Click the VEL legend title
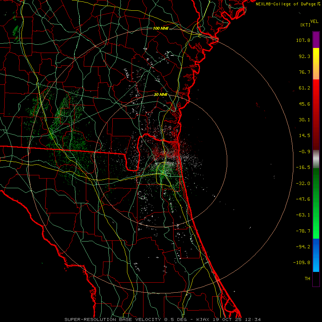This screenshot has height=322, width=322. tap(314, 21)
